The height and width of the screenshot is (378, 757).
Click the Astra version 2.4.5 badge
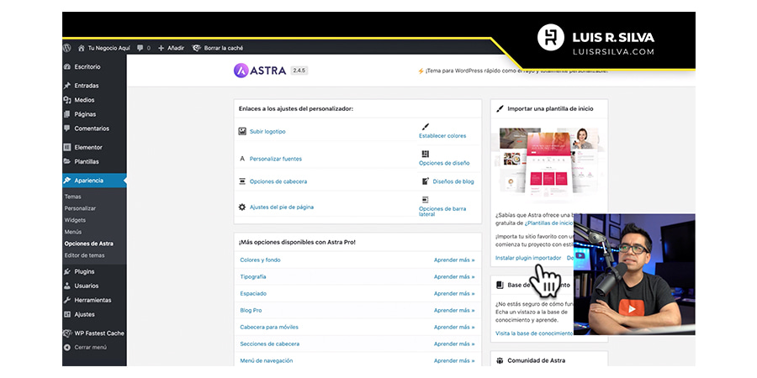[299, 71]
